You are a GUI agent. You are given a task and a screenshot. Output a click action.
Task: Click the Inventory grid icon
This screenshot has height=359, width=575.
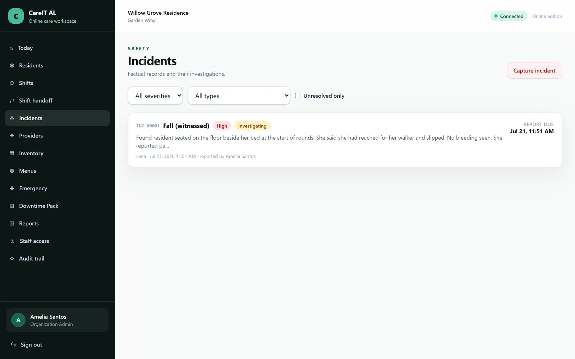[x=12, y=153]
